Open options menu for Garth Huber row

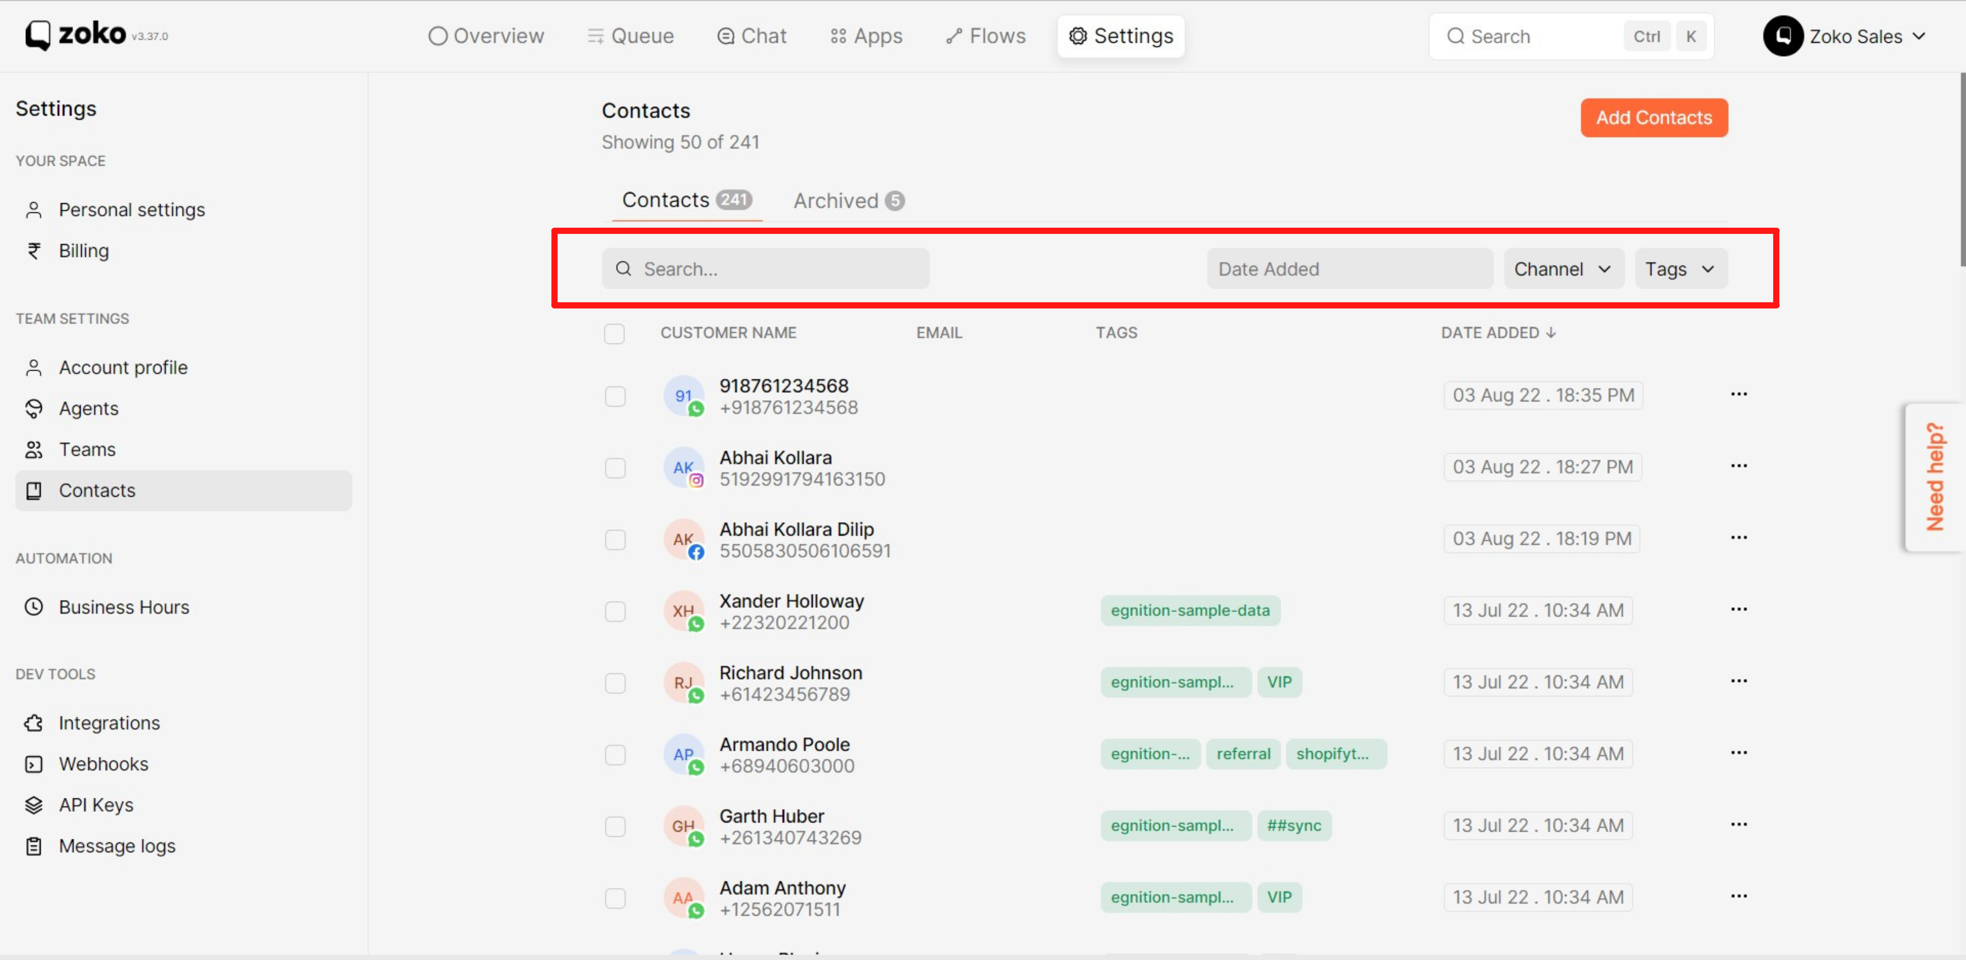pyautogui.click(x=1739, y=825)
